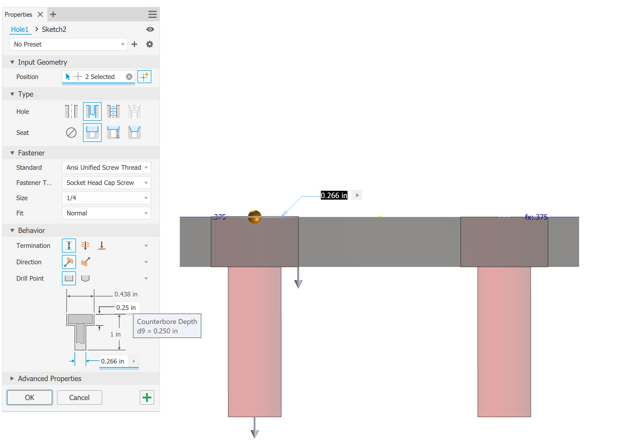Switch to the Properties tab
Screen dimensions: 621x444
click(18, 14)
